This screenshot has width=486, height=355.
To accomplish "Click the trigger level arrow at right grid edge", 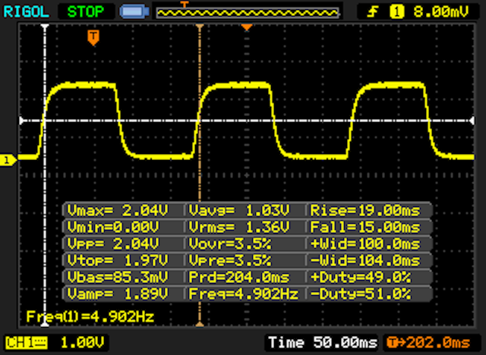I will [472, 121].
